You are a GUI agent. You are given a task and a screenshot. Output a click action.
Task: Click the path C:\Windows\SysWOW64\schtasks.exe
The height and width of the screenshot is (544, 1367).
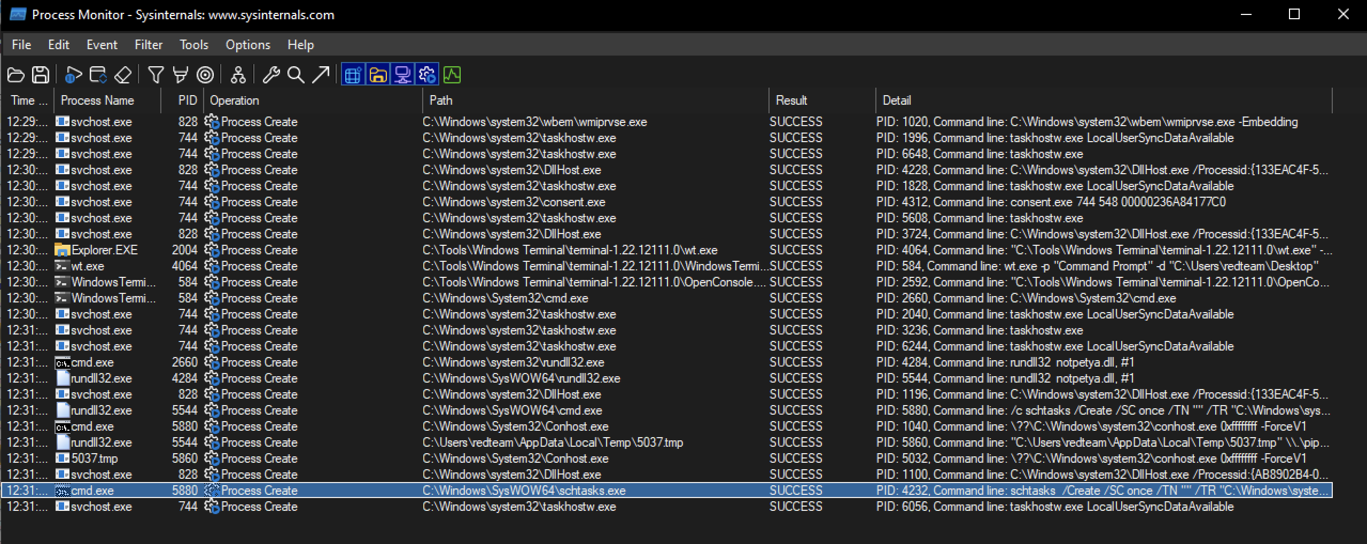(524, 491)
